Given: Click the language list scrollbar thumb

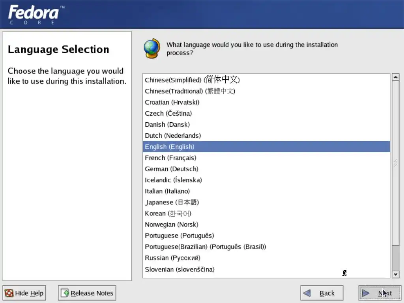Looking at the screenshot, I should [x=395, y=163].
